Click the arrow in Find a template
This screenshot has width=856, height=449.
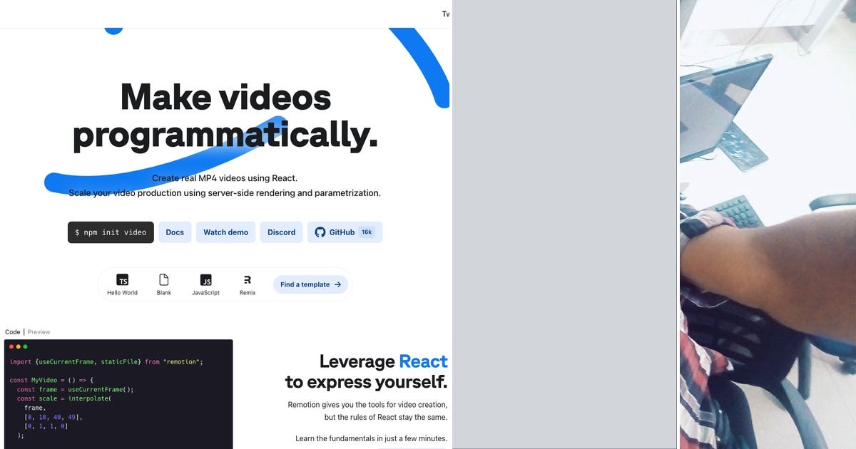[337, 284]
